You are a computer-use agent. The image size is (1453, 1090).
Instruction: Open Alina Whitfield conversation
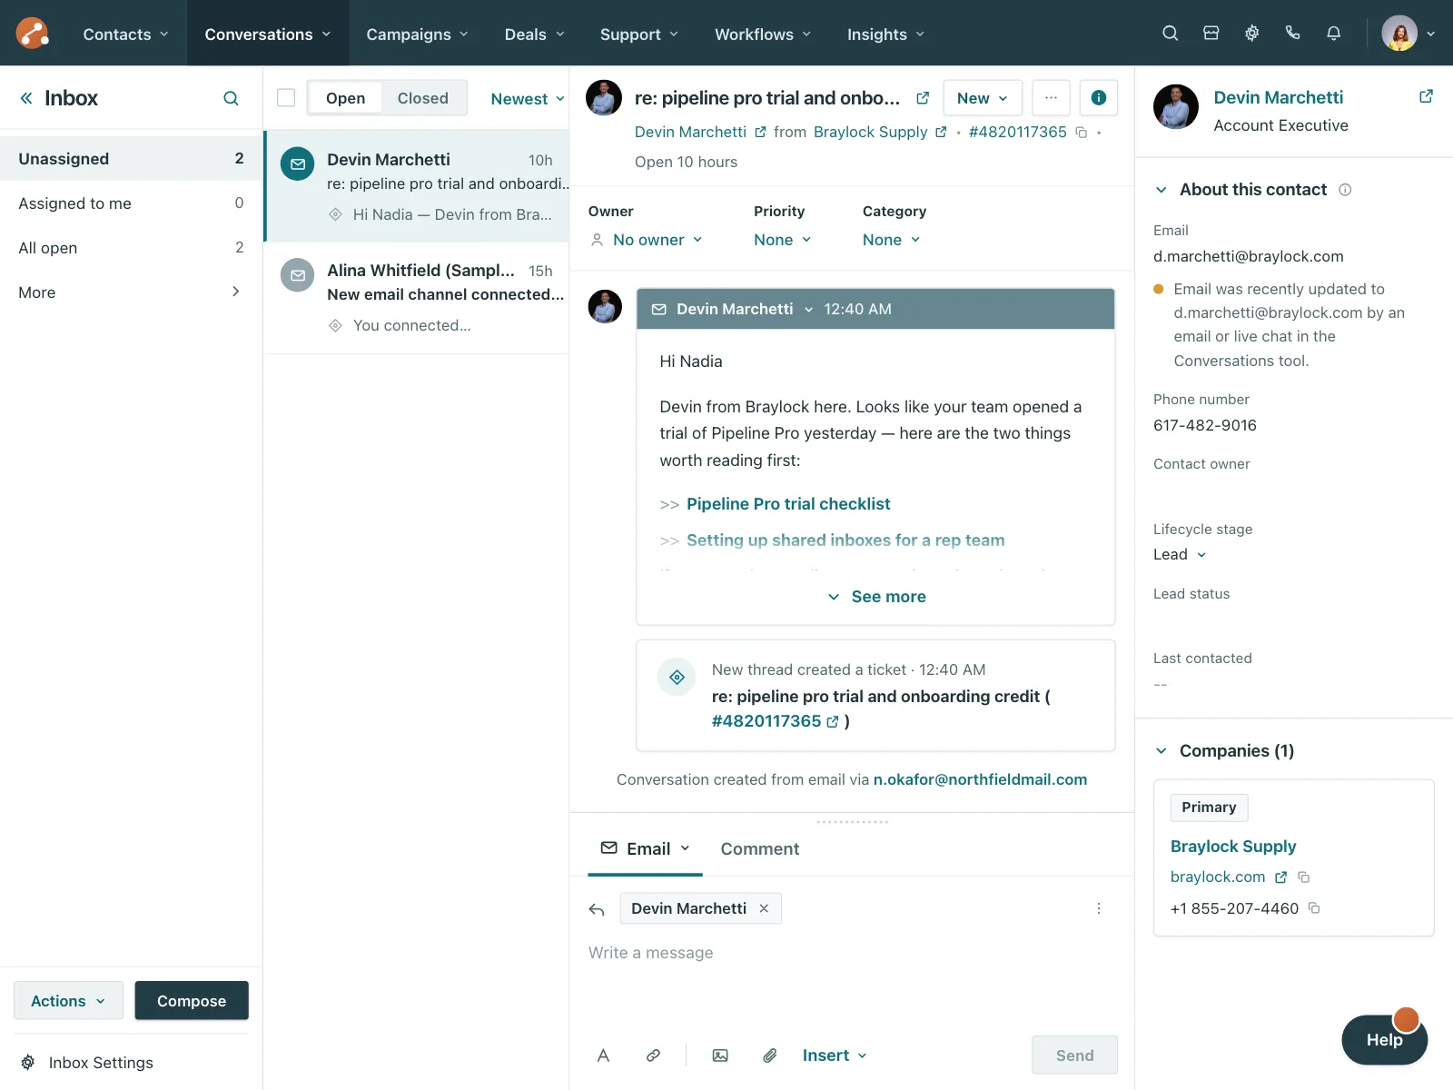417,298
